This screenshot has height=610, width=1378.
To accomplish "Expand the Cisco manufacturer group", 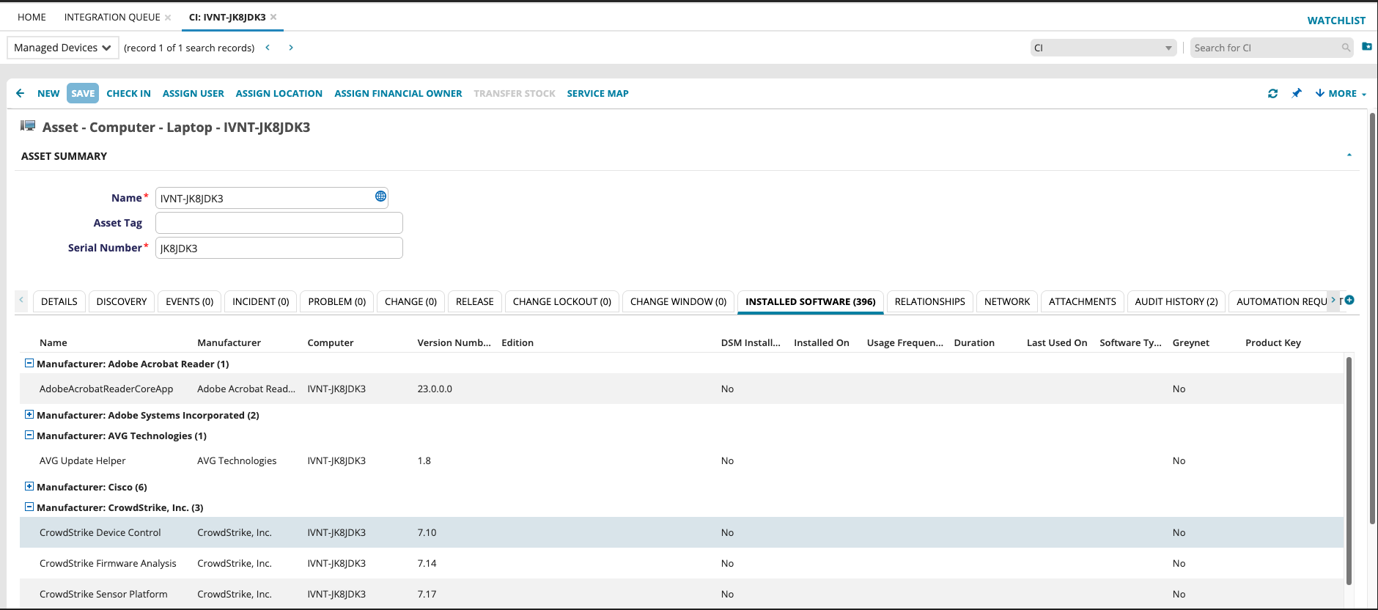I will pos(29,486).
